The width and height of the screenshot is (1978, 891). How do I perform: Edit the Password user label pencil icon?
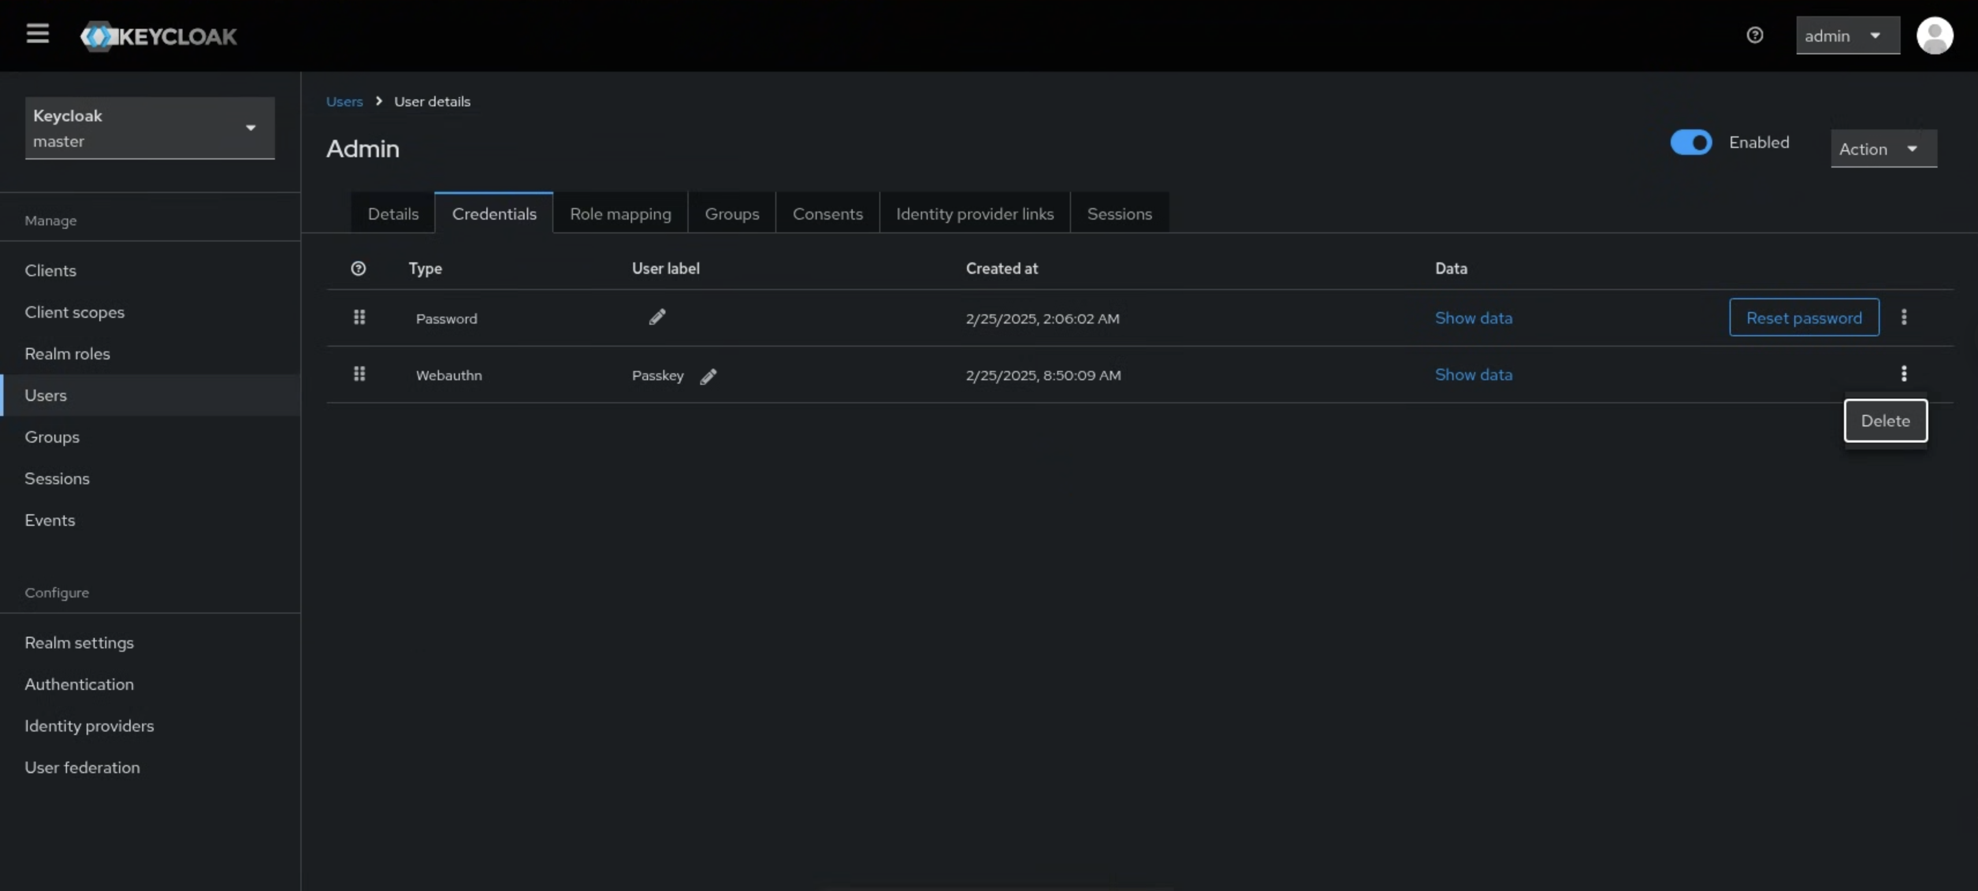tap(657, 317)
